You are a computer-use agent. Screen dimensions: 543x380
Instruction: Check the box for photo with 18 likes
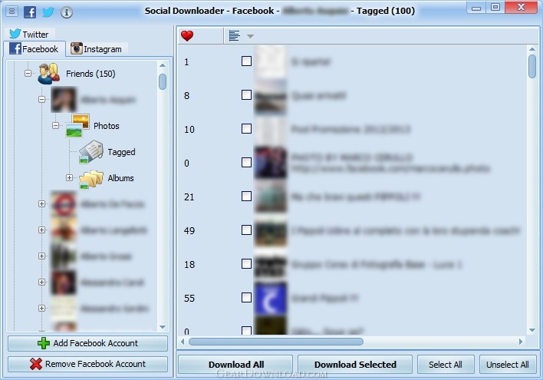(x=246, y=264)
